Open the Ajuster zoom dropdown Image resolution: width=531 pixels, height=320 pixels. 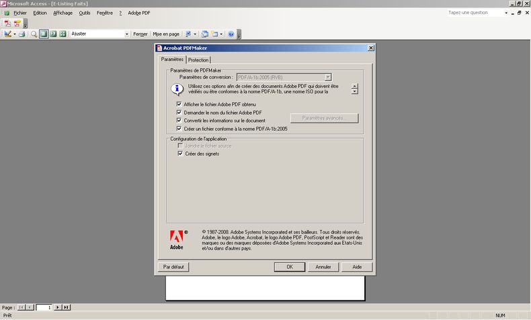(127, 34)
